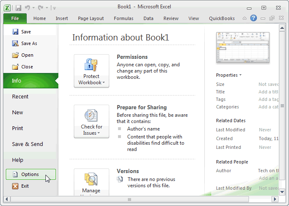Image resolution: width=289 pixels, height=206 pixels.
Task: Expand the Properties dropdown
Action: click(229, 75)
